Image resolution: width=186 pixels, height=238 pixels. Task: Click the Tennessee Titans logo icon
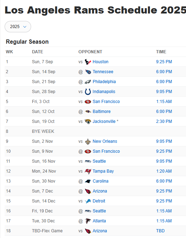(88, 72)
